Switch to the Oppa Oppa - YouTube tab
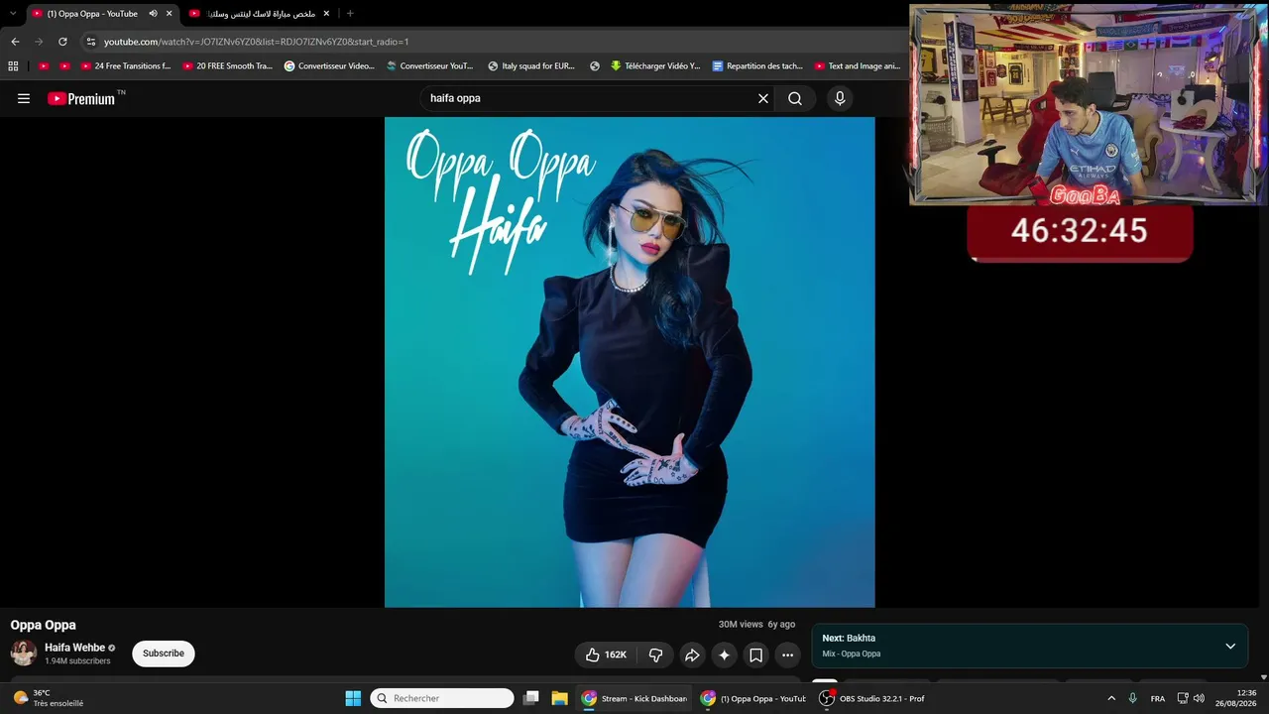The height and width of the screenshot is (714, 1269). click(x=91, y=14)
